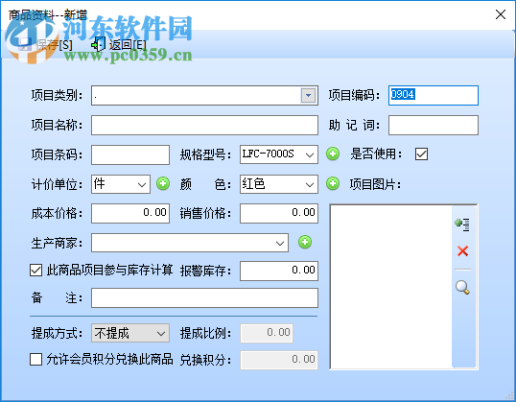Image resolution: width=516 pixels, height=402 pixels.
Task: Add a new 生产商家 with green plus
Action: click(x=305, y=242)
